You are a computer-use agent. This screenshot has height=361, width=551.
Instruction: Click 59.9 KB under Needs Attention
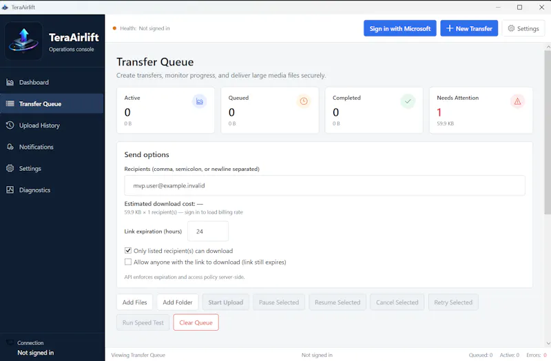click(445, 124)
